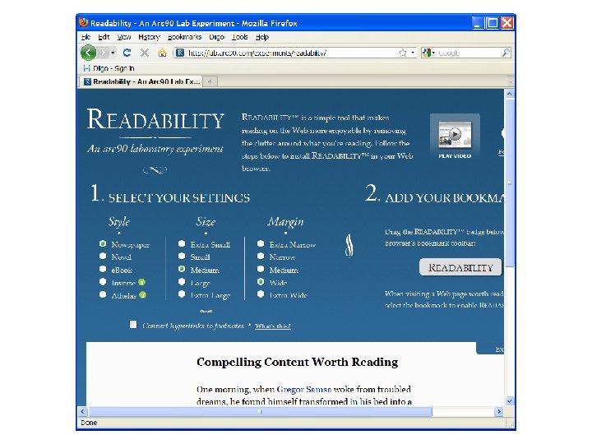Open the Bookmarks menu
The height and width of the screenshot is (444, 592).
185,37
